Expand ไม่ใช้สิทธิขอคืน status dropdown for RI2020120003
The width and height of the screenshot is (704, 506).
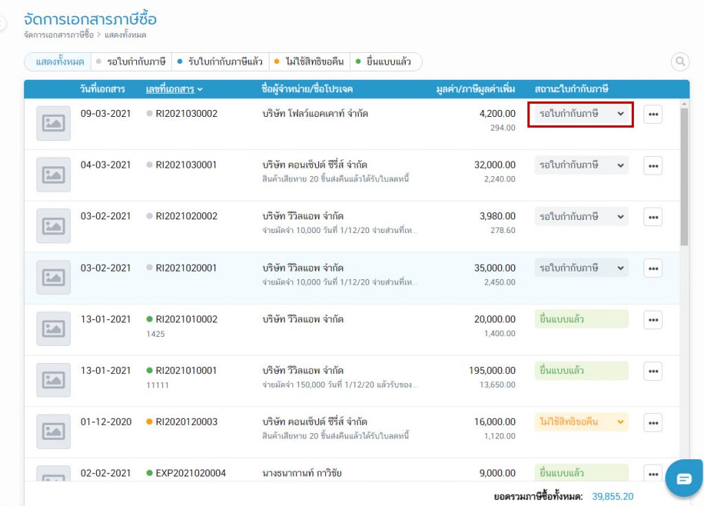click(x=581, y=422)
